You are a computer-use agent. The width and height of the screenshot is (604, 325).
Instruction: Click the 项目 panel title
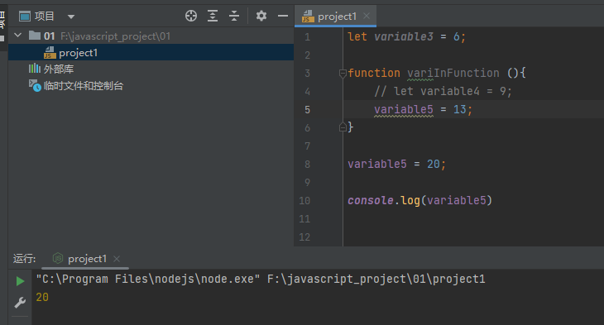[x=45, y=17]
